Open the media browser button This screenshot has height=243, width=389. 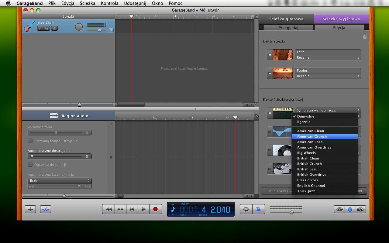360,209
